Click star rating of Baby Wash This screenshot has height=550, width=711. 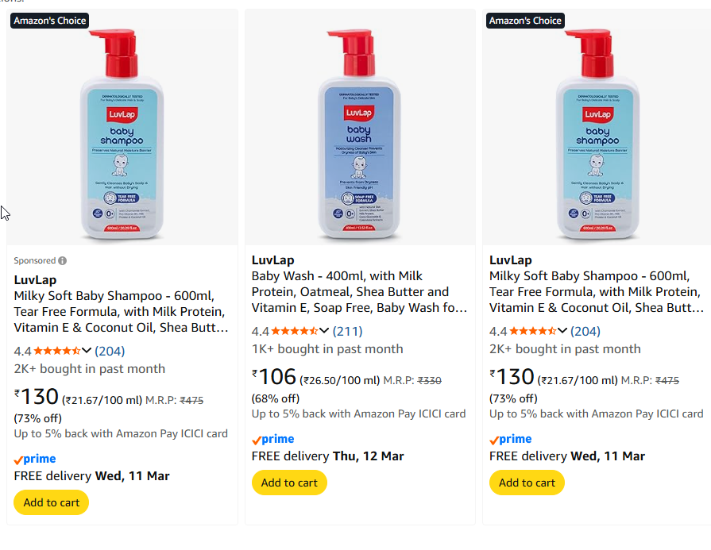(294, 331)
